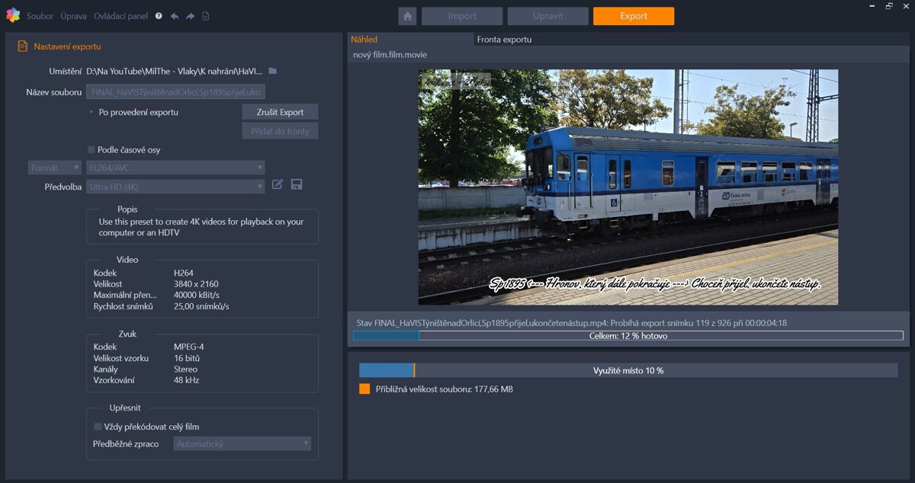Click the 3840 x 2160 size value

[x=196, y=284]
